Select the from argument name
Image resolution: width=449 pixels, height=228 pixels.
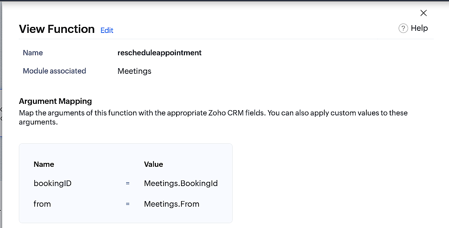[42, 204]
